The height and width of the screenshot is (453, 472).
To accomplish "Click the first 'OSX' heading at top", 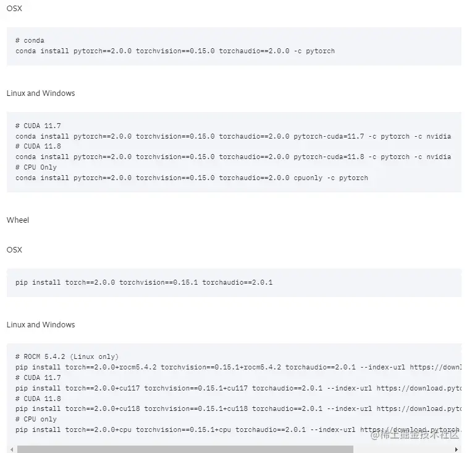I will click(x=14, y=9).
